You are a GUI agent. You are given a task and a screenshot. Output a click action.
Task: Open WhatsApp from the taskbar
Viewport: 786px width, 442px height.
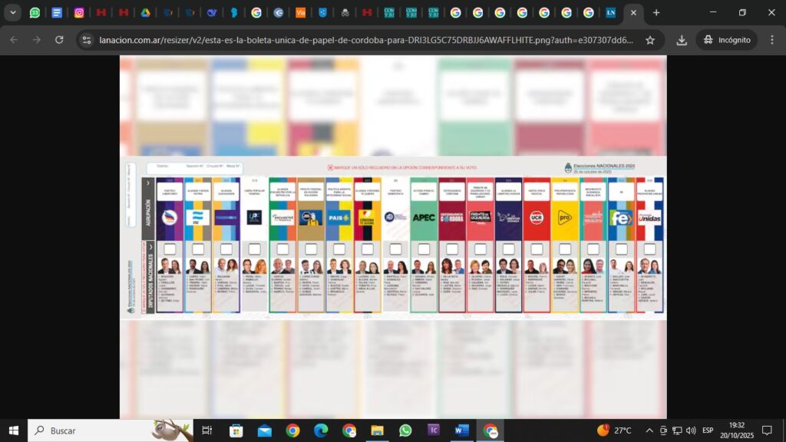[x=405, y=430]
